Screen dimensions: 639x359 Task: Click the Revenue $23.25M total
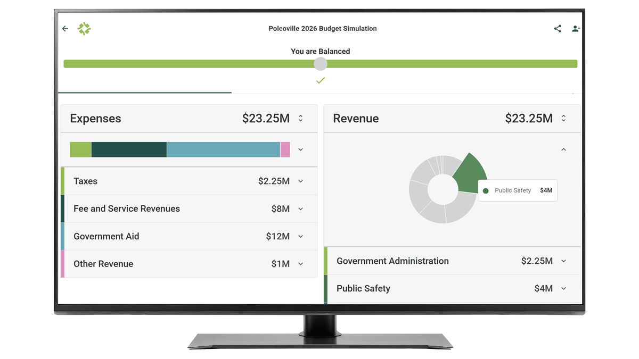(529, 119)
